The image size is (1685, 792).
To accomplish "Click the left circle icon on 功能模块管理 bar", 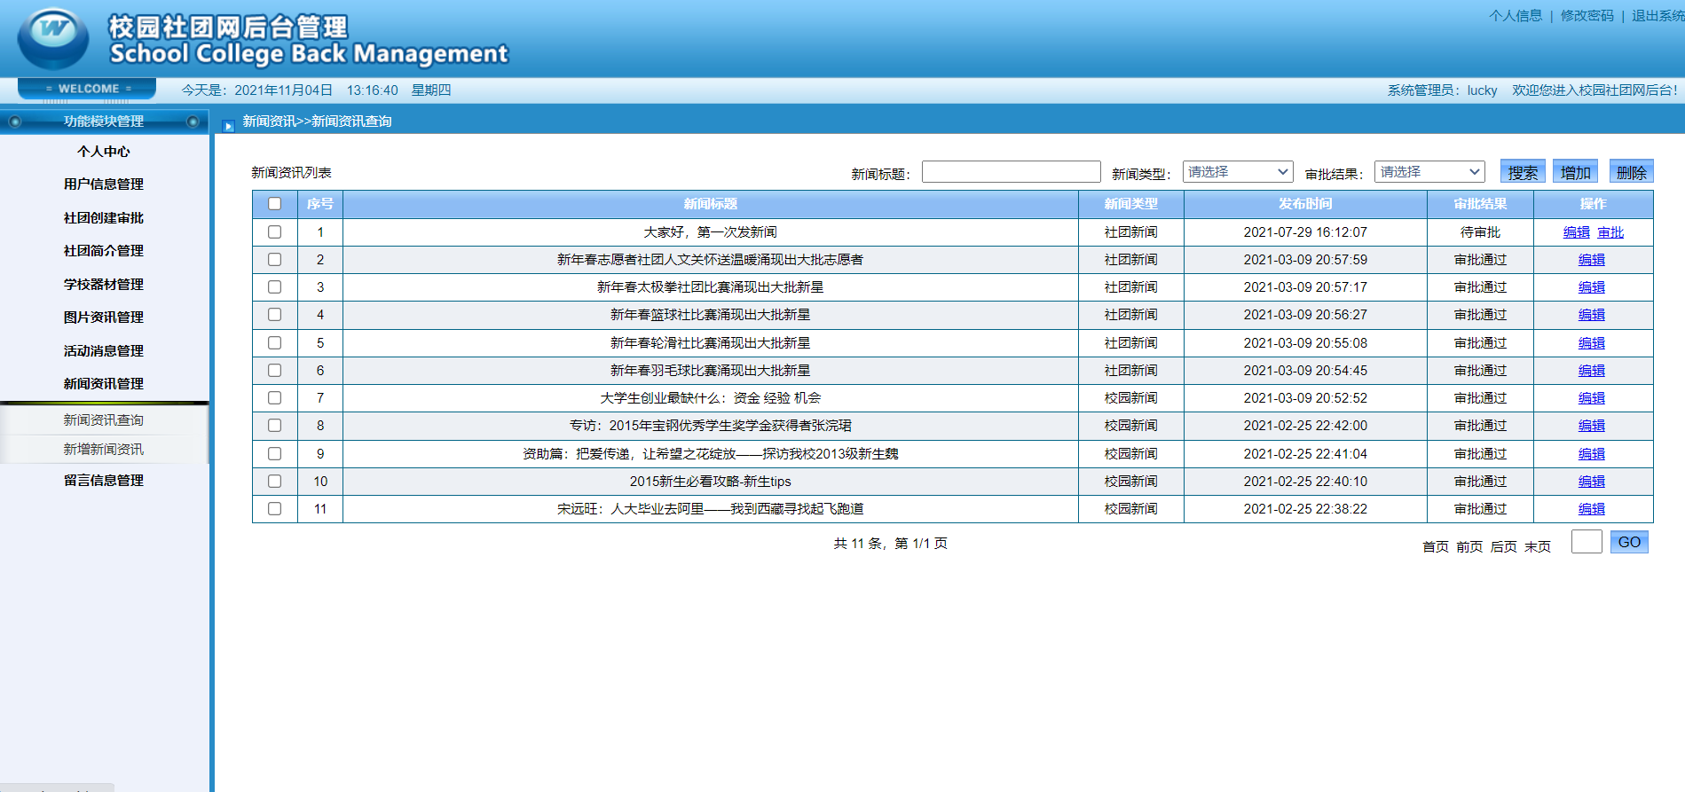I will (15, 122).
